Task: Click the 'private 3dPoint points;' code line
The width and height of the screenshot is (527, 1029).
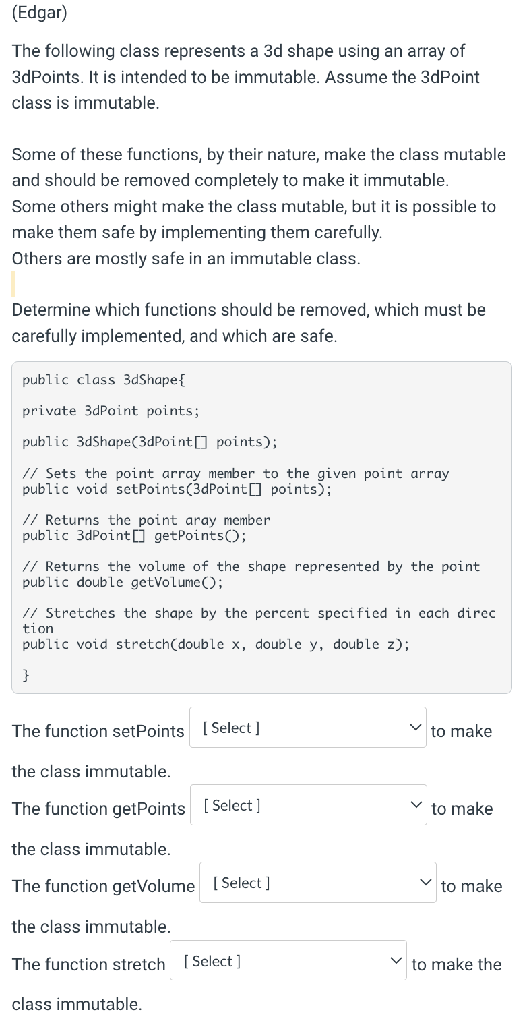Action: pos(111,411)
